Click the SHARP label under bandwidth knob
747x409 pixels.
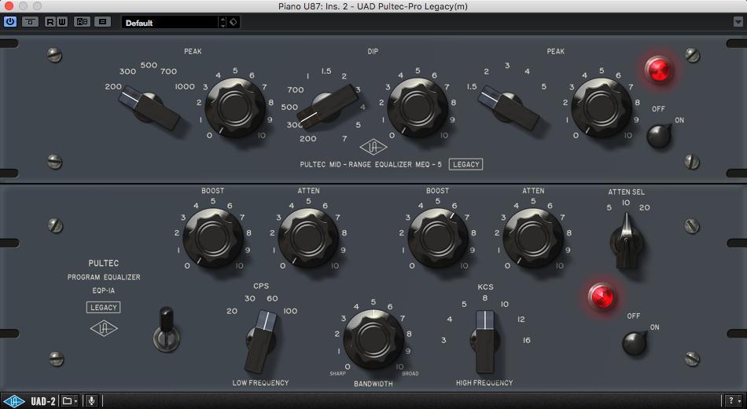[338, 374]
